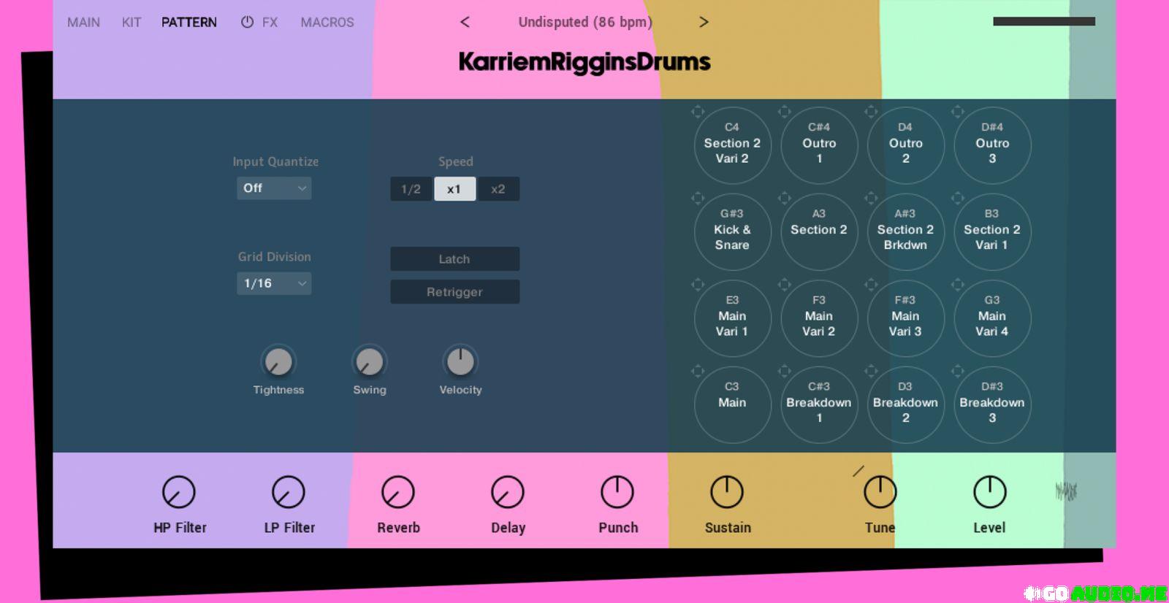Trigger the A3 Section 2 pad
1169x603 pixels.
pyautogui.click(x=819, y=231)
